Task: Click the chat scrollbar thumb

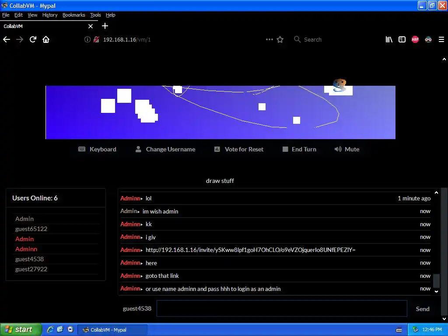Action: [x=436, y=281]
